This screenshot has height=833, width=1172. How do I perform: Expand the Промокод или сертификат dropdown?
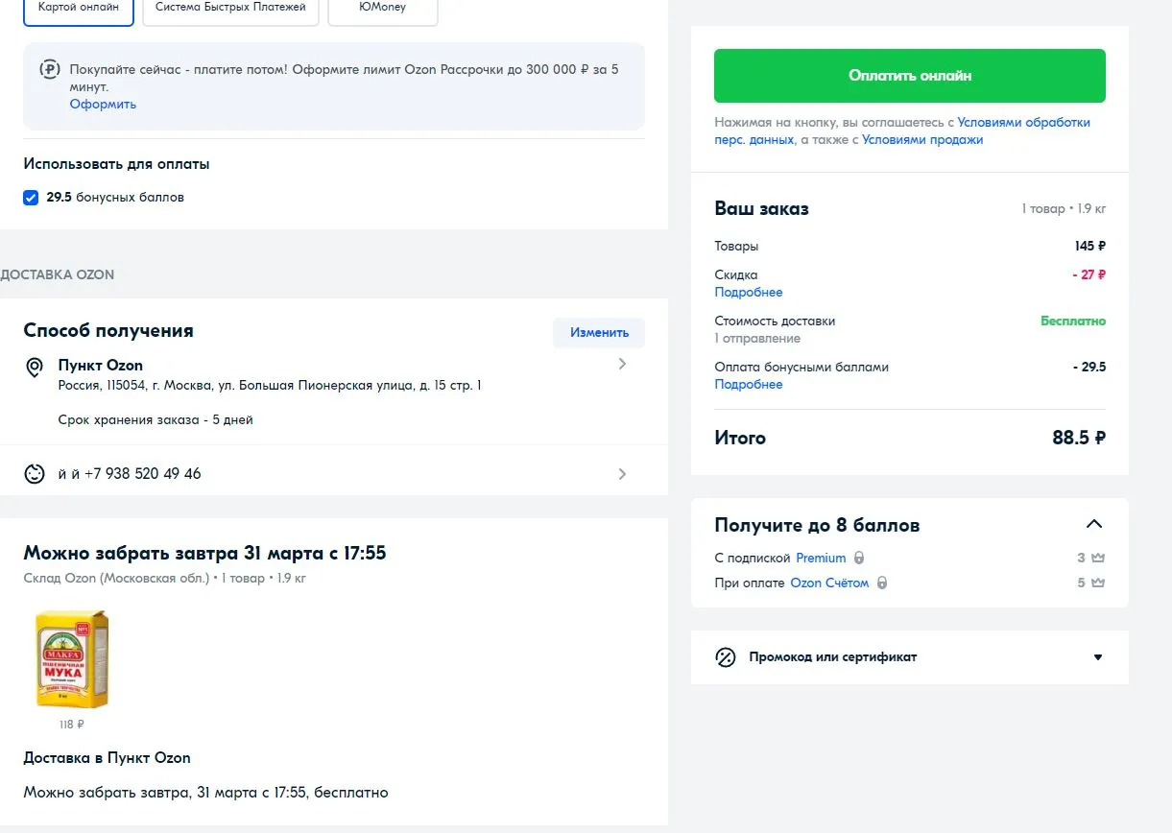(x=1098, y=657)
